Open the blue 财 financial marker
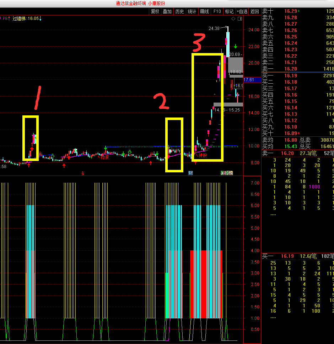The width and height of the screenshot is (334, 344). point(190,173)
